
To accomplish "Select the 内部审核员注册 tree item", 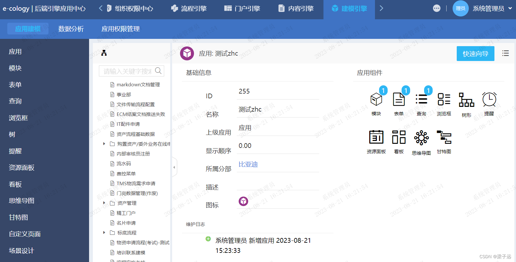I will (x=130, y=154).
